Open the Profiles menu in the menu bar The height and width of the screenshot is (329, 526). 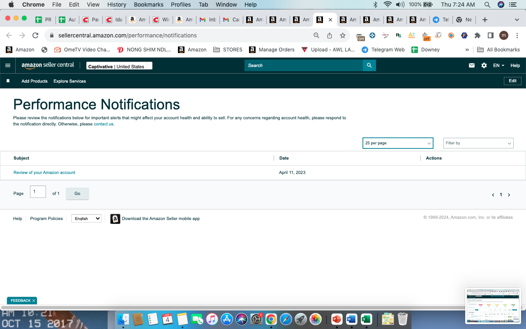[x=181, y=5]
